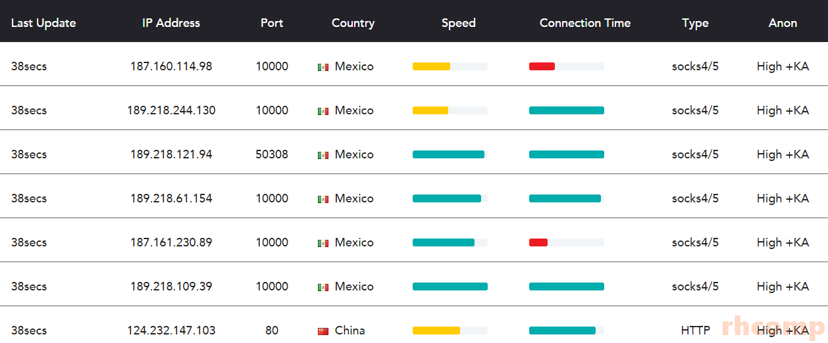Click the China flag icon for 124.232.147.103
Image resolution: width=828 pixels, height=343 pixels.
(323, 331)
